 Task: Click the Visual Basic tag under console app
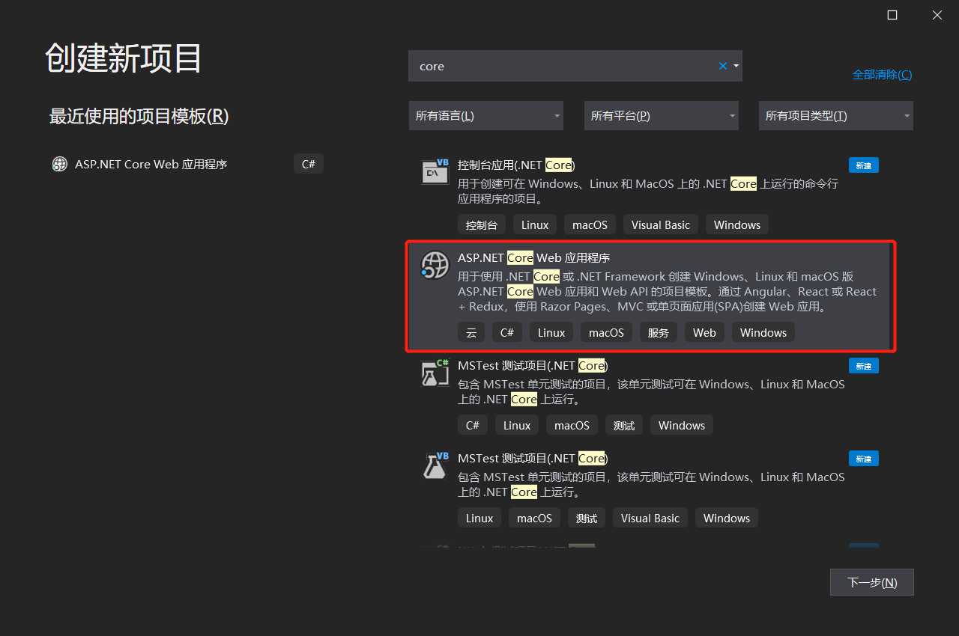click(x=661, y=225)
